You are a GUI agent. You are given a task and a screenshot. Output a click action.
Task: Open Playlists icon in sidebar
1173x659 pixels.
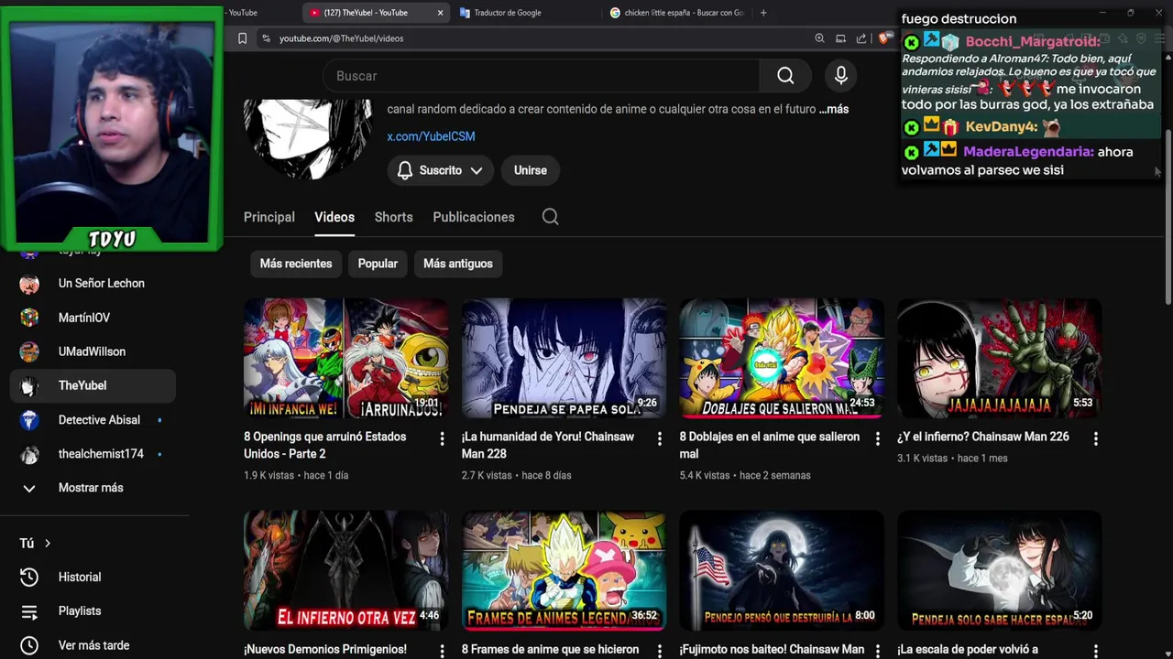click(29, 611)
